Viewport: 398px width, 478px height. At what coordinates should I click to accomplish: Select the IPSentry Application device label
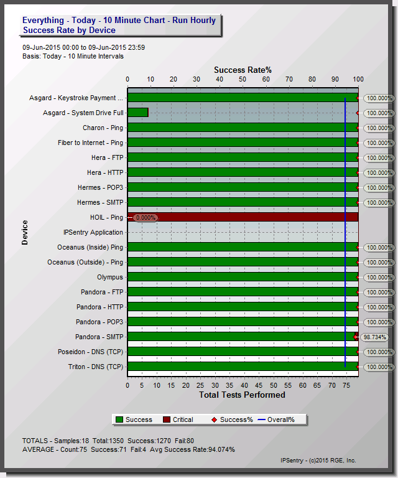(x=93, y=232)
